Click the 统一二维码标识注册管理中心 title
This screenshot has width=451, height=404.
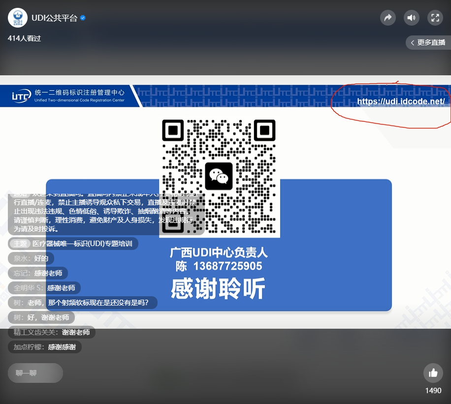click(80, 93)
